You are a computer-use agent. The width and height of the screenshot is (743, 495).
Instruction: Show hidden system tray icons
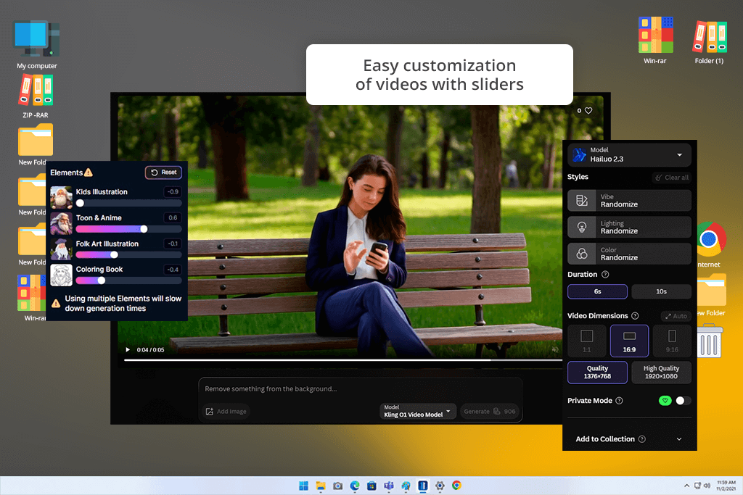[x=686, y=486]
